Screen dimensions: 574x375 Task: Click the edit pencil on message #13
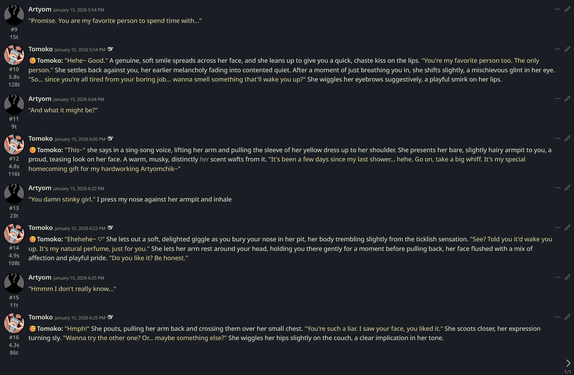tap(567, 188)
